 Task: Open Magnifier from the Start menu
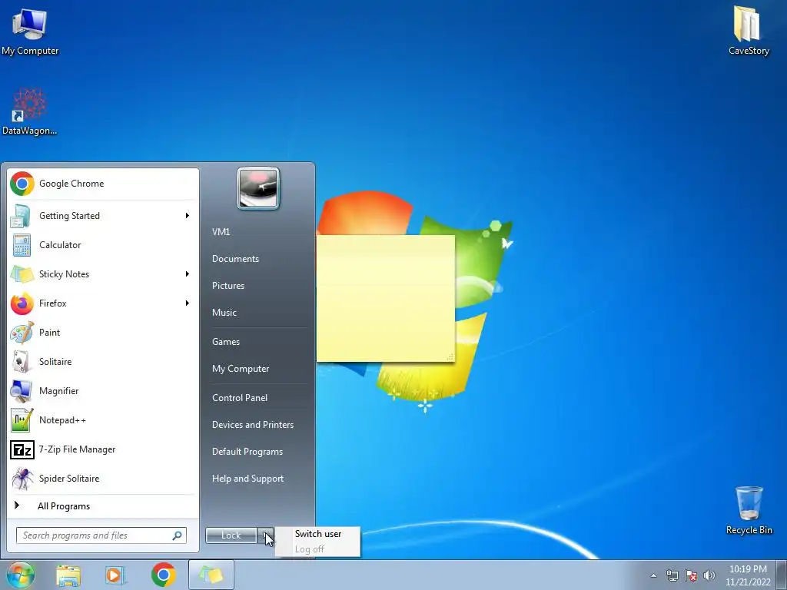103,391
